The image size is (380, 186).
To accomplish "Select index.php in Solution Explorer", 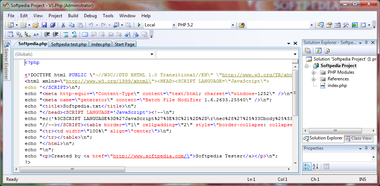I will click(x=337, y=85).
